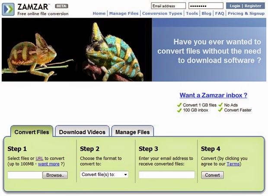Open Conversion Types in navigation menu

click(162, 13)
